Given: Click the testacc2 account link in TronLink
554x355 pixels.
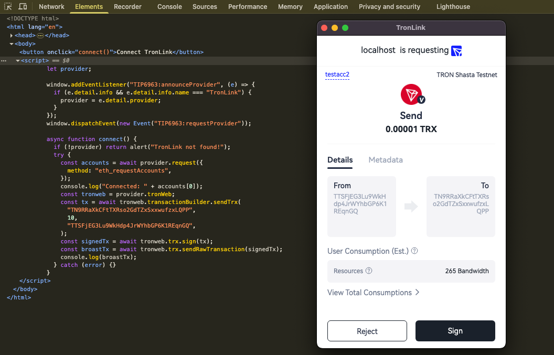Looking at the screenshot, I should pos(337,74).
